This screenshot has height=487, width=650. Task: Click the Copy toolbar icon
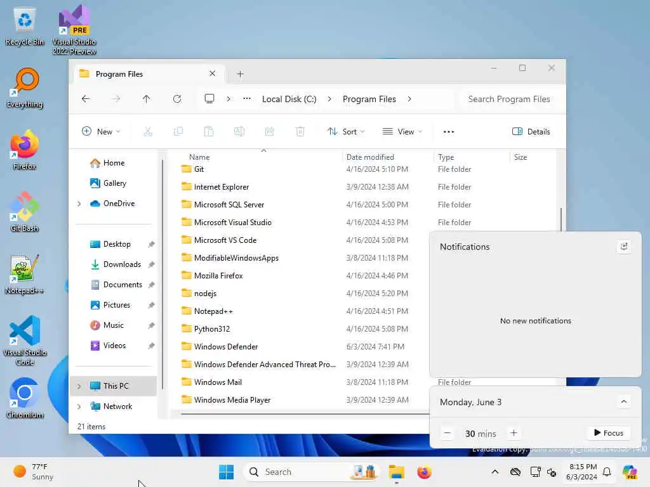[x=178, y=132]
